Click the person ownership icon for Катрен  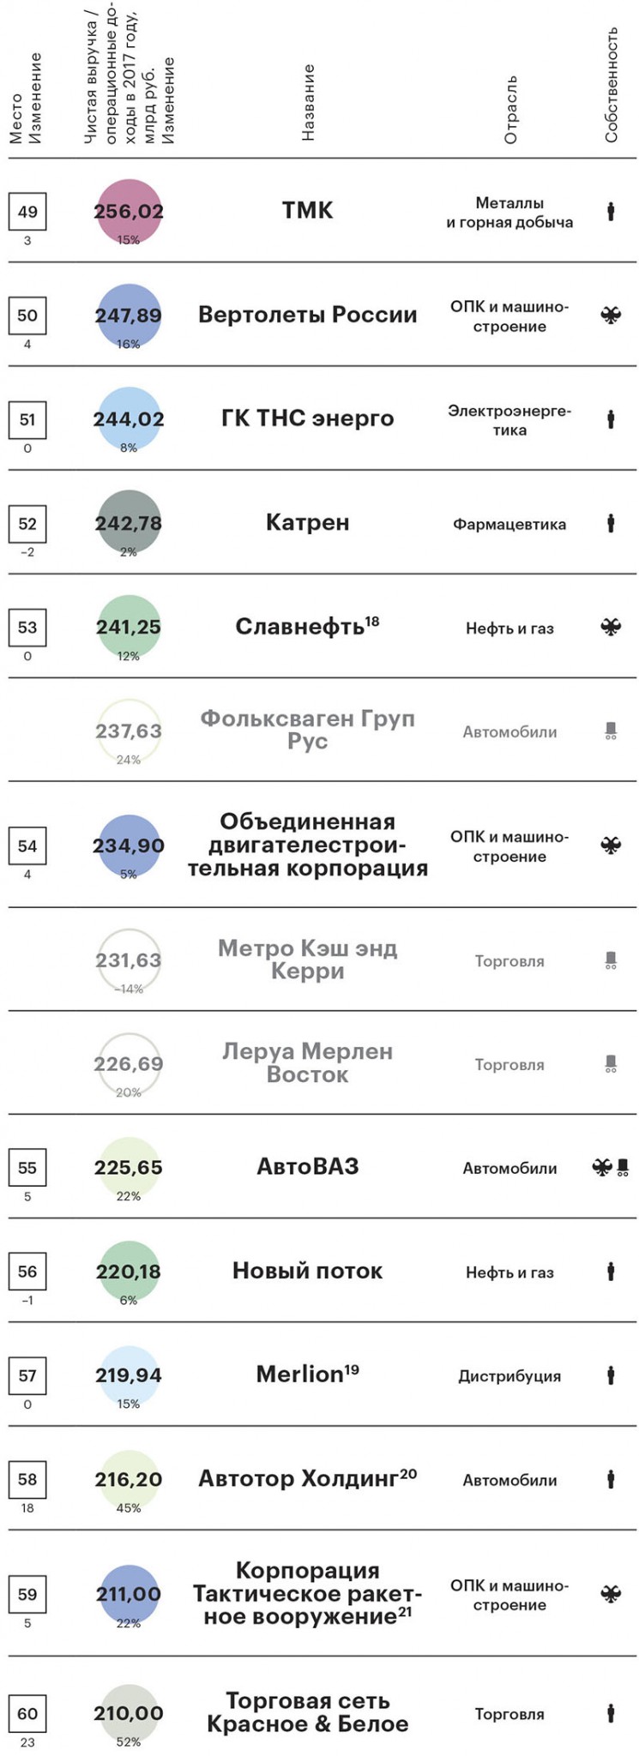(611, 523)
